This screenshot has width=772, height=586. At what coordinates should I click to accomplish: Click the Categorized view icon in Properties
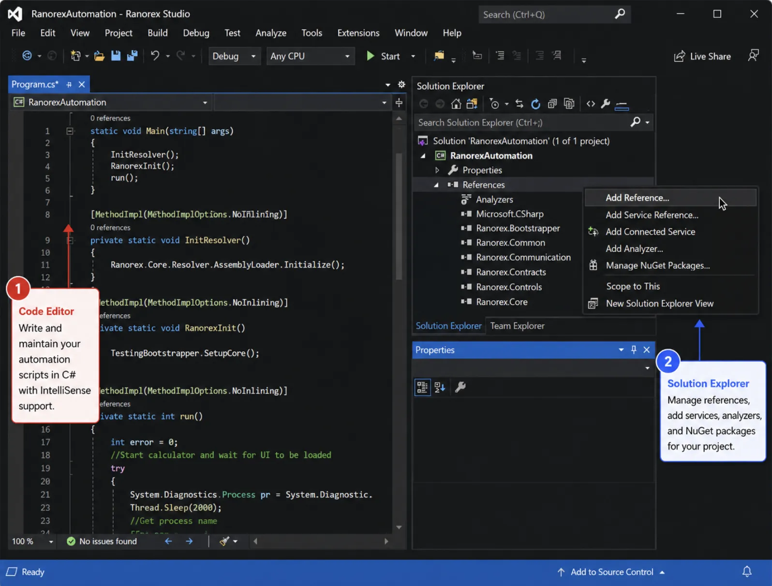[x=422, y=387]
